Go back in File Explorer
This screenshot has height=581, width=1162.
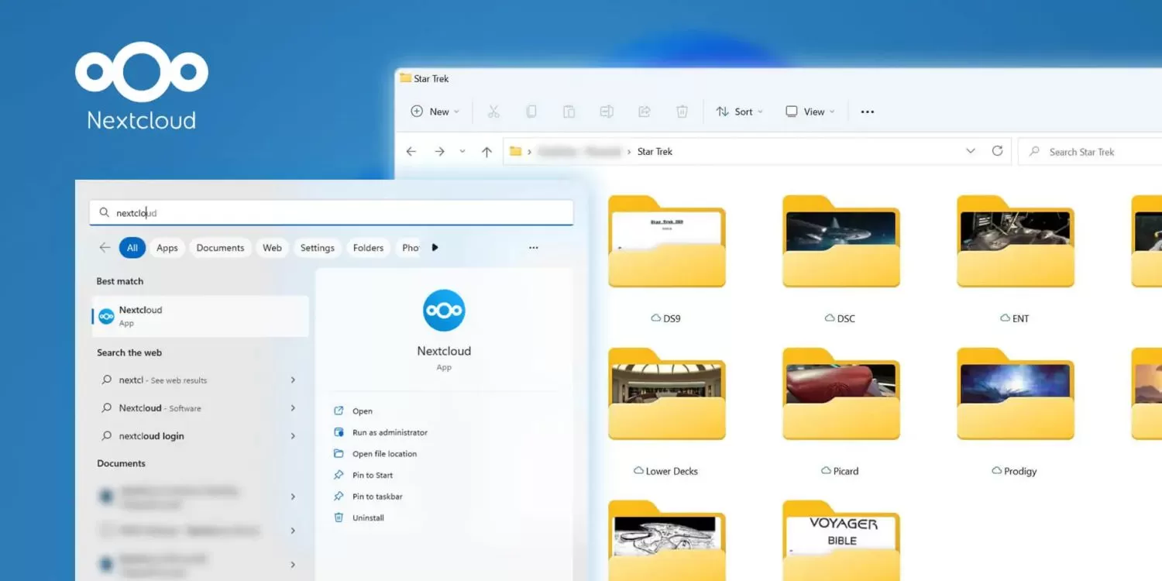(411, 152)
